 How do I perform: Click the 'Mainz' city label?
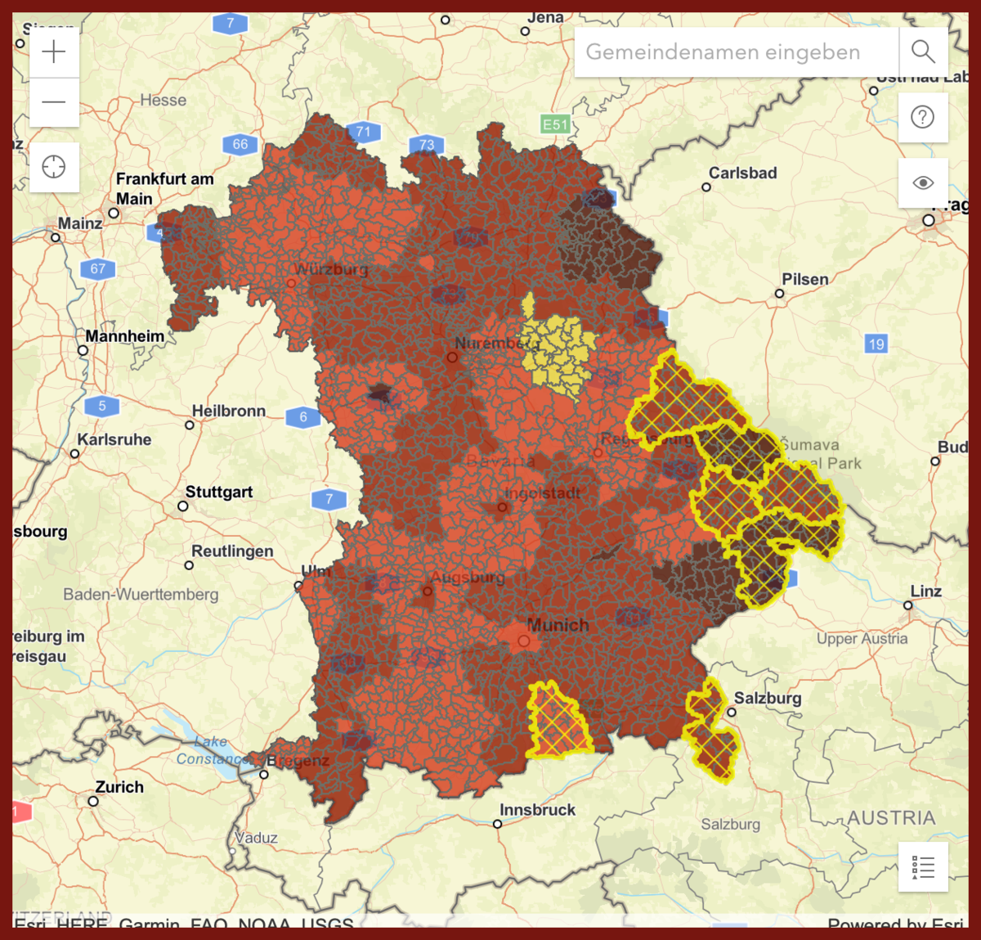tap(80, 223)
